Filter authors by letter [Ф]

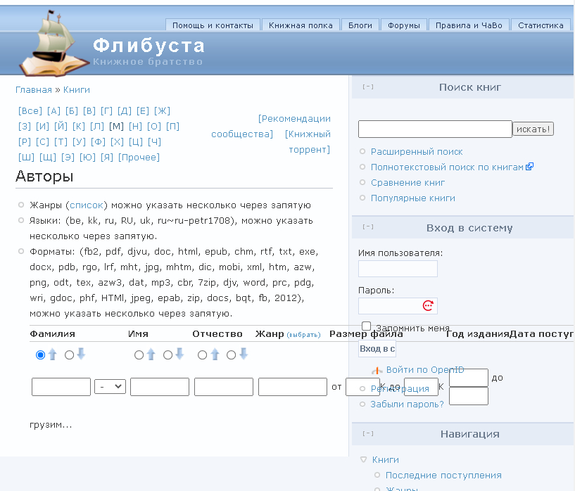[98, 142]
